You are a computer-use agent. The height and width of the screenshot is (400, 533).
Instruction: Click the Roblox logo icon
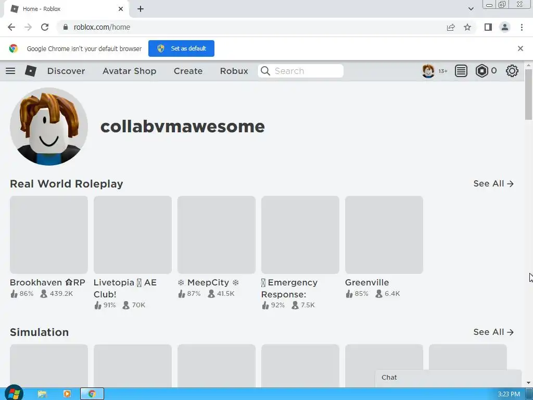point(31,71)
